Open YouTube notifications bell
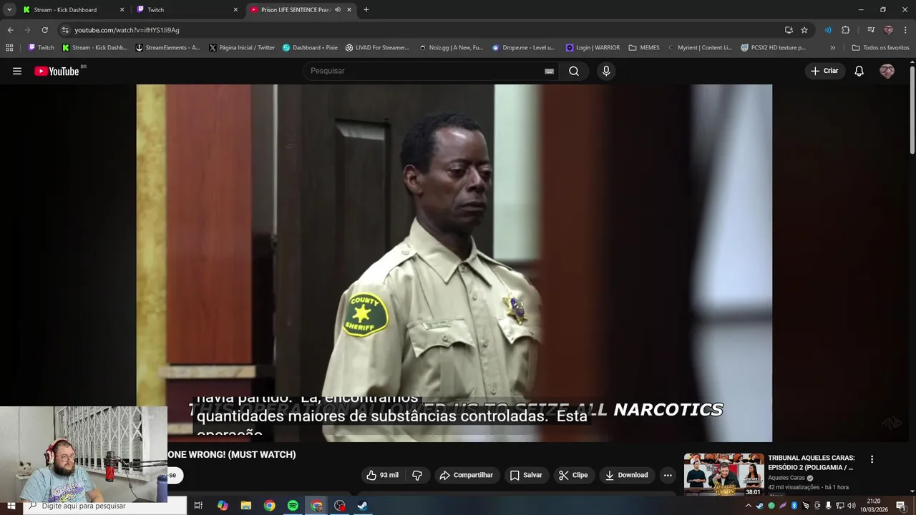 (x=859, y=71)
